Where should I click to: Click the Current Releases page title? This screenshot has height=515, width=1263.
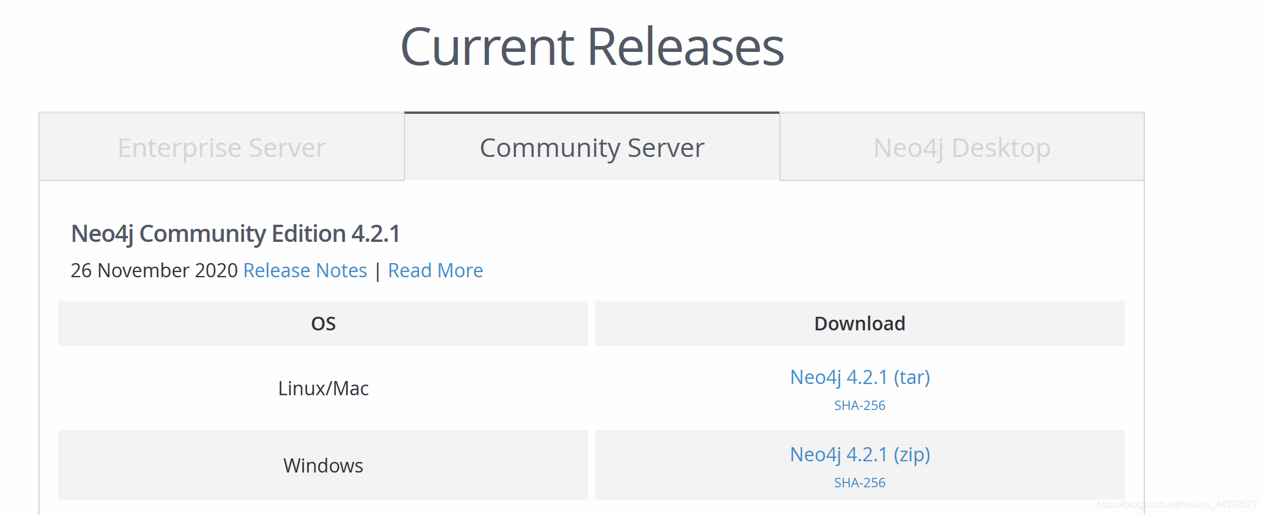pos(592,47)
